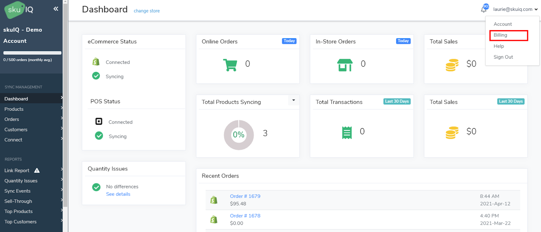The height and width of the screenshot is (232, 541).
Task: Open Sync Events report in sidebar
Action: (18, 191)
